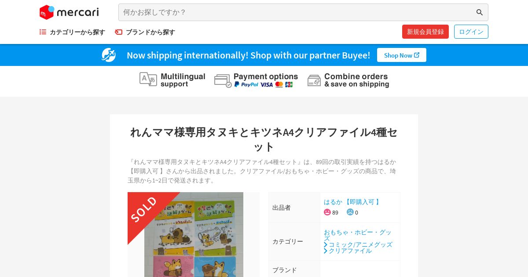Click the multilingual support icon
Image resolution: width=528 pixels, height=277 pixels.
coord(148,79)
